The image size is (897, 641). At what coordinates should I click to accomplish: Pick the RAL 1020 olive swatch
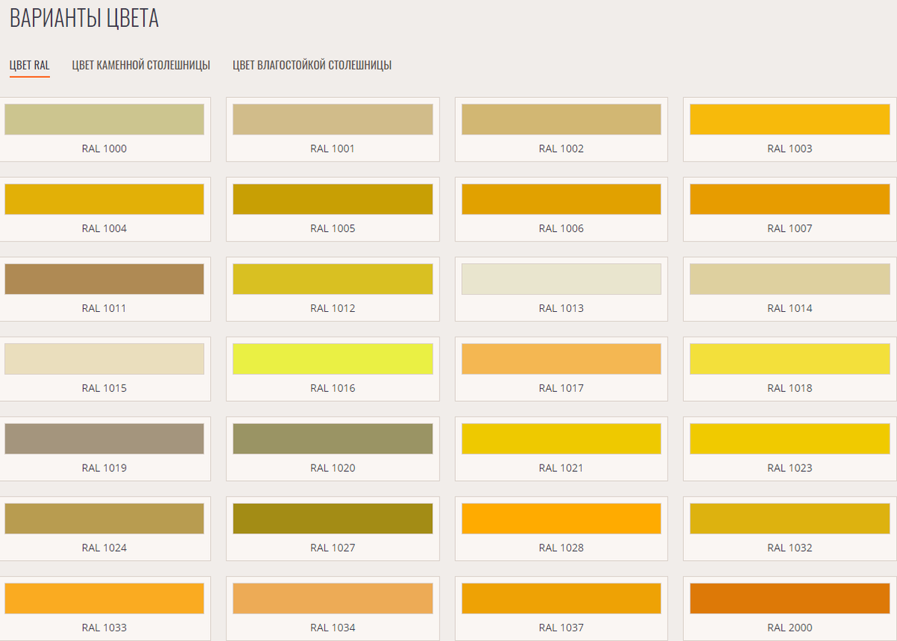pyautogui.click(x=333, y=439)
